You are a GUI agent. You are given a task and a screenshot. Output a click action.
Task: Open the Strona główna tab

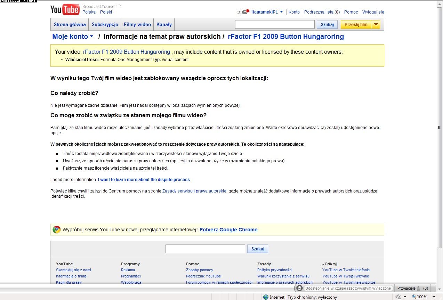point(70,25)
